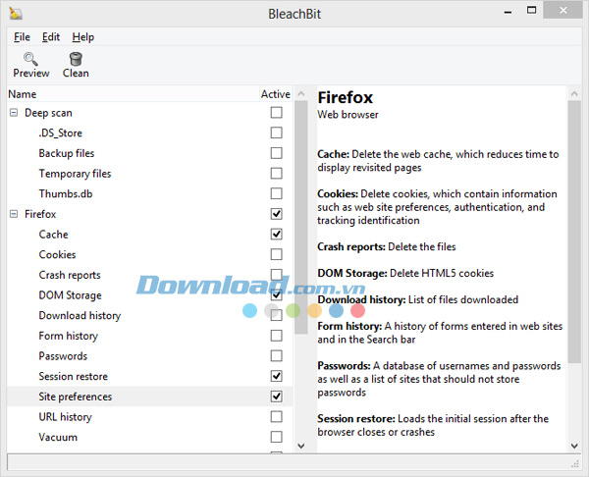589x477 pixels.
Task: Uncheck the Site preferences checkbox
Action: (277, 397)
